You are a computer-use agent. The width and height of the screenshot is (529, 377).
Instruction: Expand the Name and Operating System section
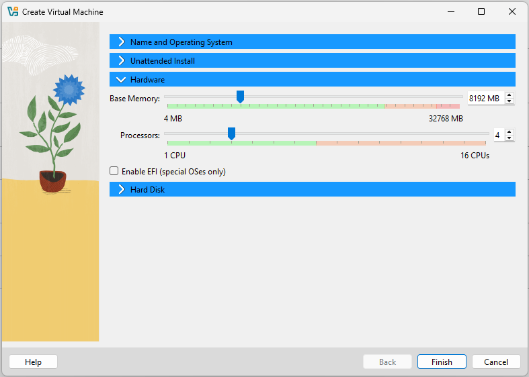313,42
